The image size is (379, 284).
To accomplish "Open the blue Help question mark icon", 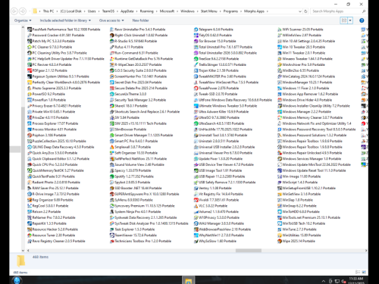I will pyautogui.click(x=362, y=20).
